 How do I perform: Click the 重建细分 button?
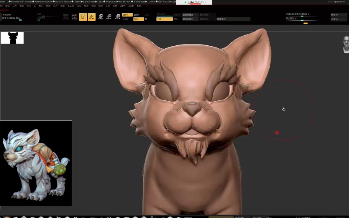233,19
